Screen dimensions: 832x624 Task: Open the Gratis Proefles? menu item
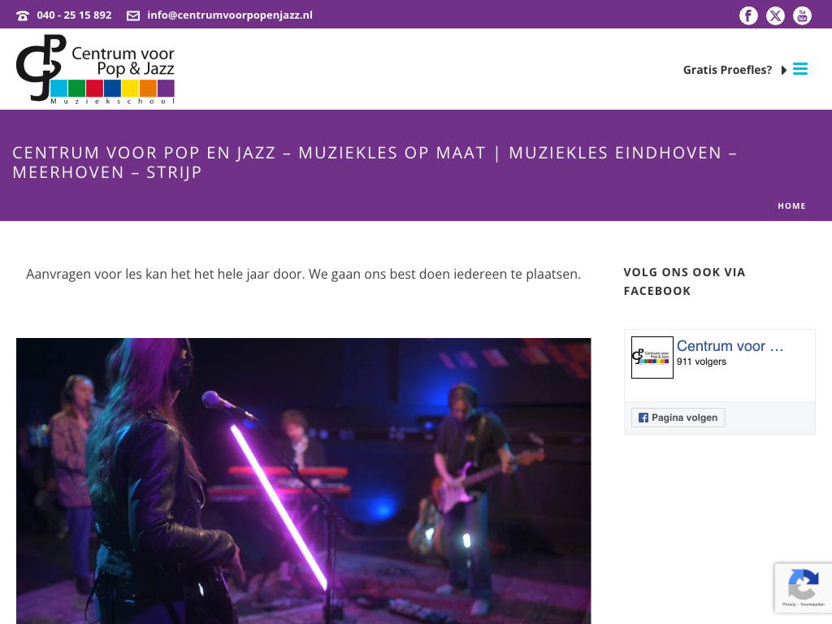point(727,70)
